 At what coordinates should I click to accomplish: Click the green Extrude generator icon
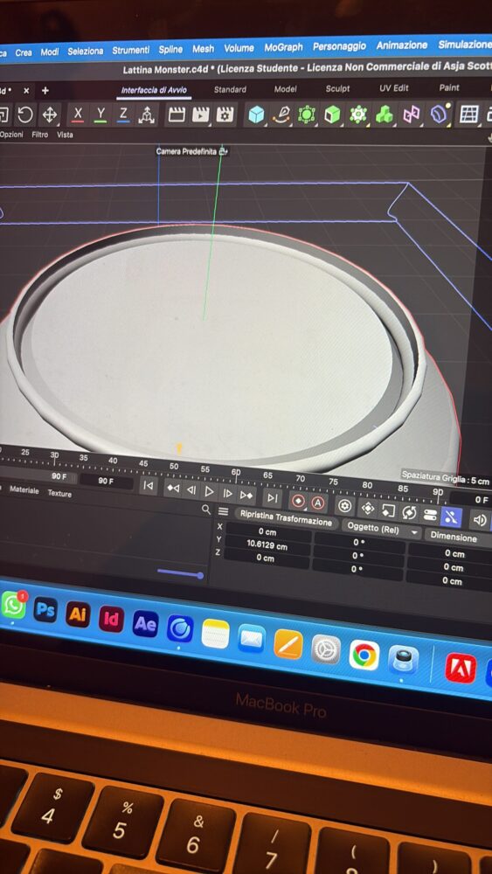point(332,114)
